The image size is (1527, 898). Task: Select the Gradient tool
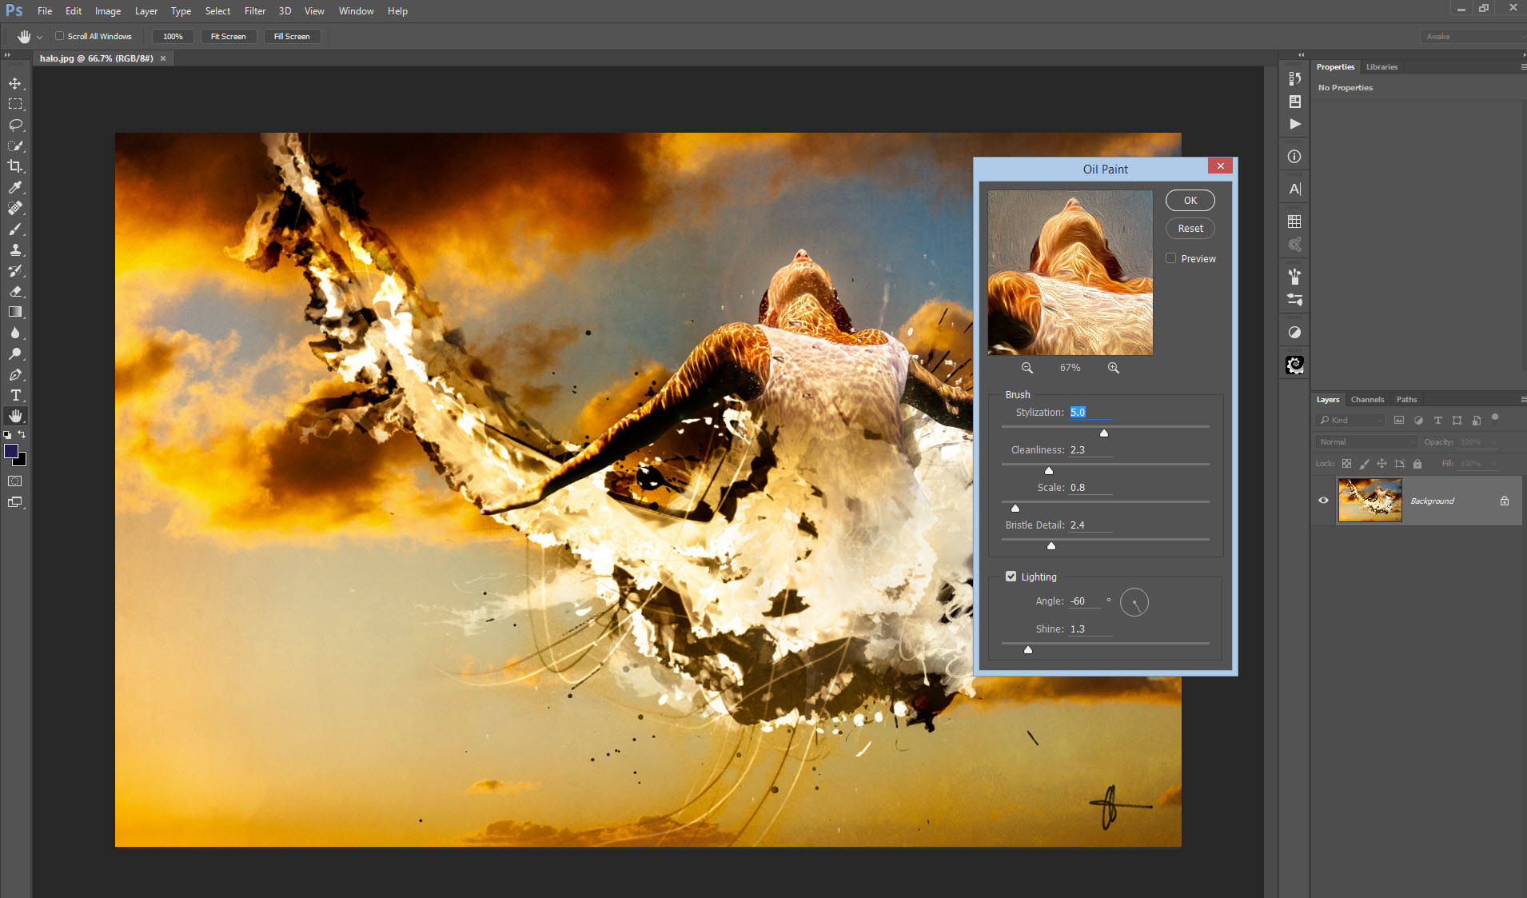(15, 312)
